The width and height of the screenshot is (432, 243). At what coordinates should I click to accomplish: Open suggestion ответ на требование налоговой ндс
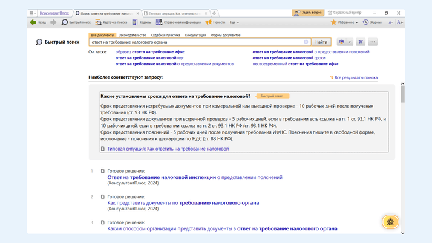[x=149, y=58]
